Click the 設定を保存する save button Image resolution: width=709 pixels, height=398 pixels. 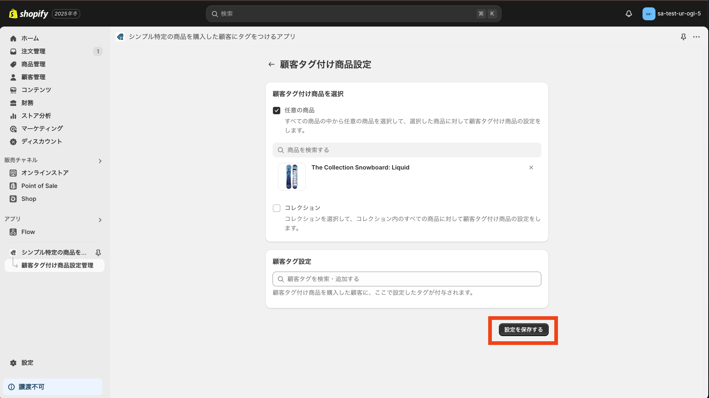(523, 330)
